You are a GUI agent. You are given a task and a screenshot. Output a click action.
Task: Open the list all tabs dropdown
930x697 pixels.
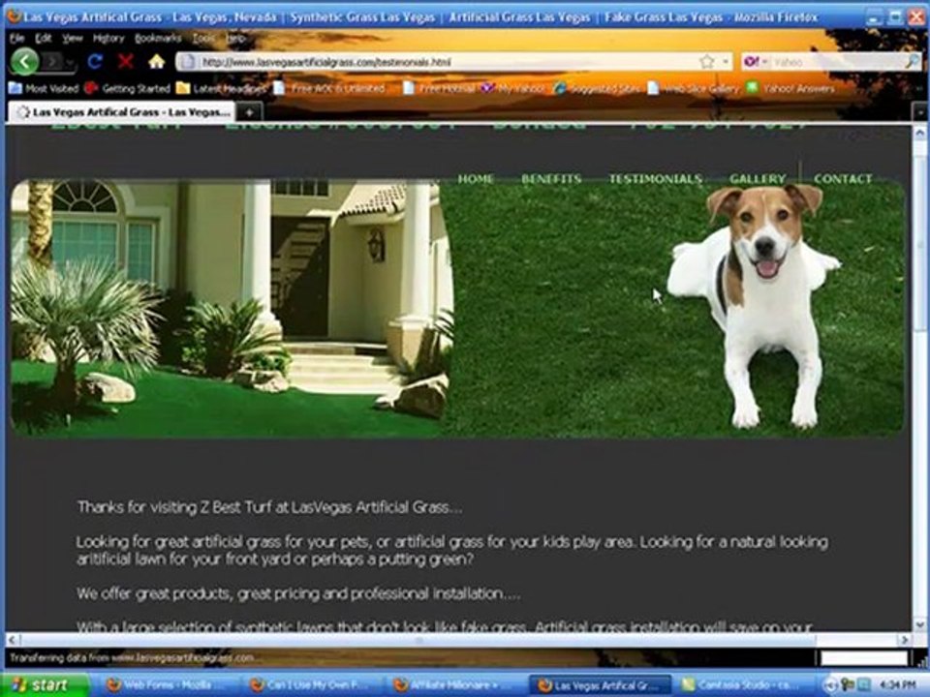coord(919,111)
